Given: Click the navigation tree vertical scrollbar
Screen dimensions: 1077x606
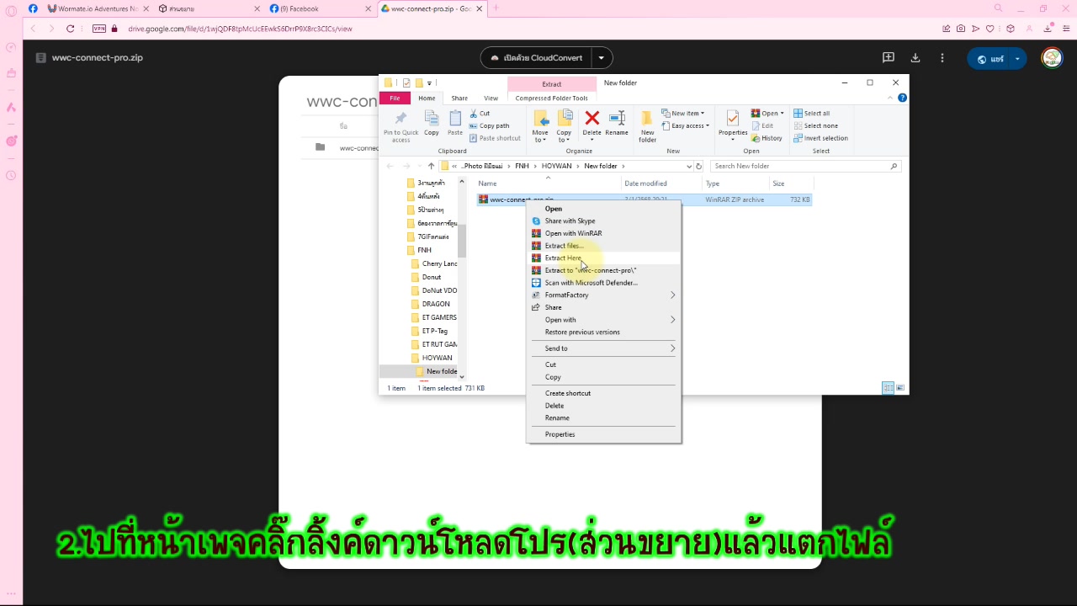Looking at the screenshot, I should (x=461, y=240).
